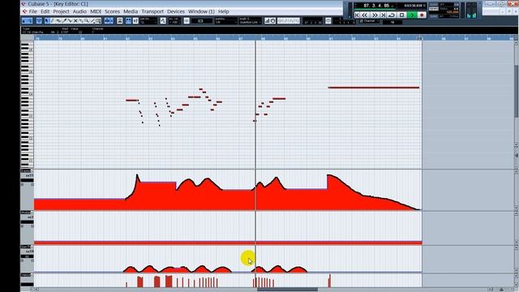This screenshot has height=292, width=519.
Task: Select the Mute tool (X icon)
Action: click(75, 21)
